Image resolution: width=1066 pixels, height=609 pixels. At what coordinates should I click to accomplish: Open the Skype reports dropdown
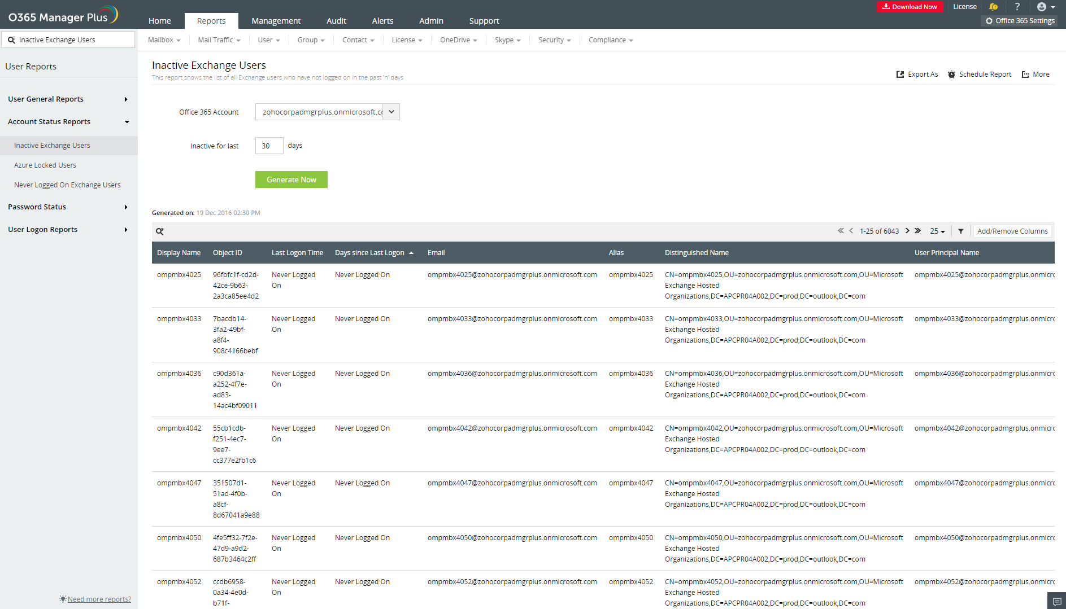tap(508, 40)
